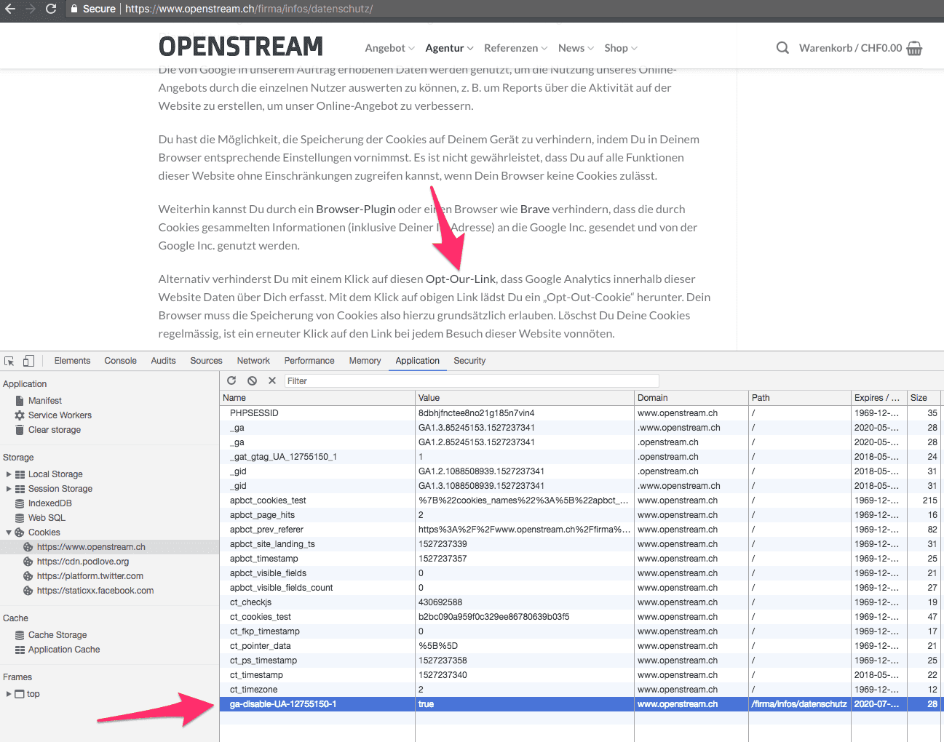The height and width of the screenshot is (742, 944).
Task: Open the Referenzen dropdown menu
Action: (x=515, y=48)
